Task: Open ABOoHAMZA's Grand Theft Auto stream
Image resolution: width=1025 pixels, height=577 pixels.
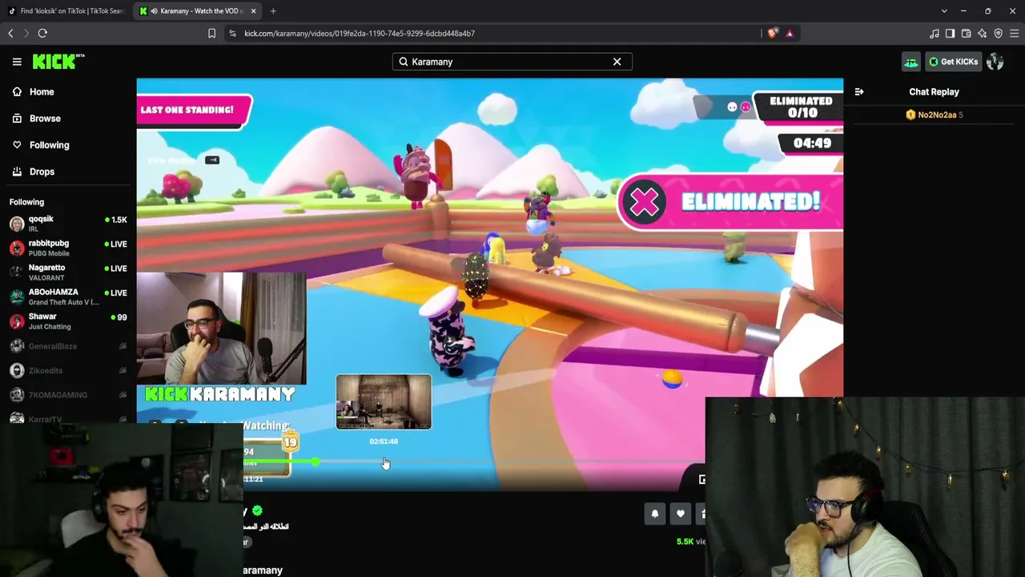Action: click(x=68, y=297)
